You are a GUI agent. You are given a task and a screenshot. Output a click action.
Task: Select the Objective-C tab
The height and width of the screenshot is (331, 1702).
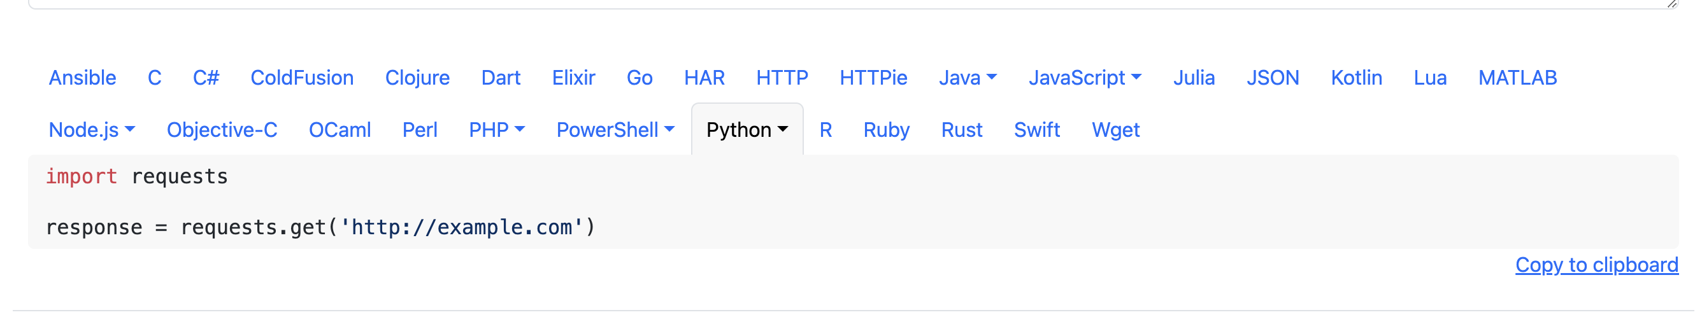coord(222,130)
